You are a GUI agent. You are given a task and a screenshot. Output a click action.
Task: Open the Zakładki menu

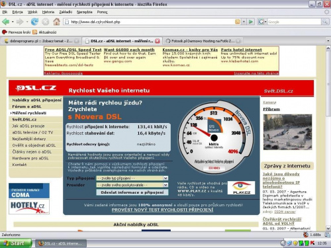click(66, 12)
